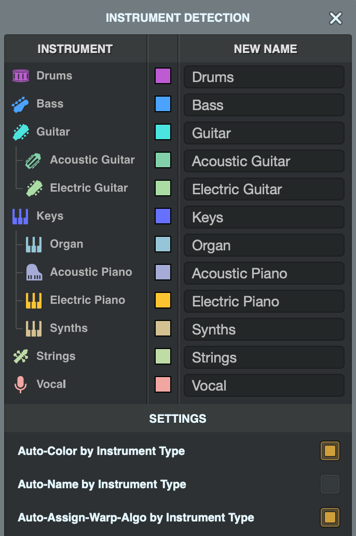356x536 pixels.
Task: Select the Electric Piano icon
Action: 32,300
